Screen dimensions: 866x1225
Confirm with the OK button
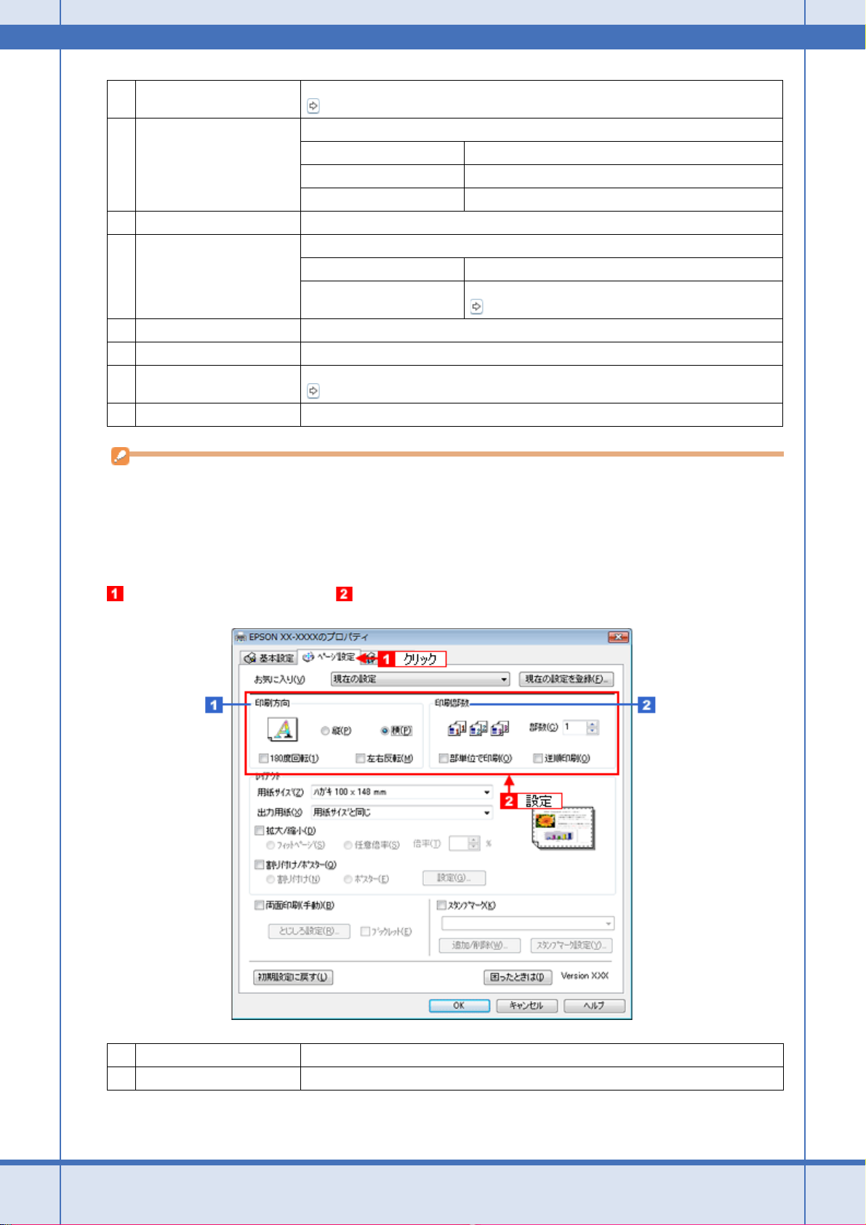459,1005
